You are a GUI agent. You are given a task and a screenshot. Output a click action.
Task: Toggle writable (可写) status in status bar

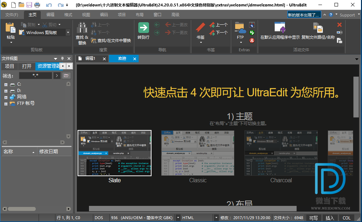point(313,218)
